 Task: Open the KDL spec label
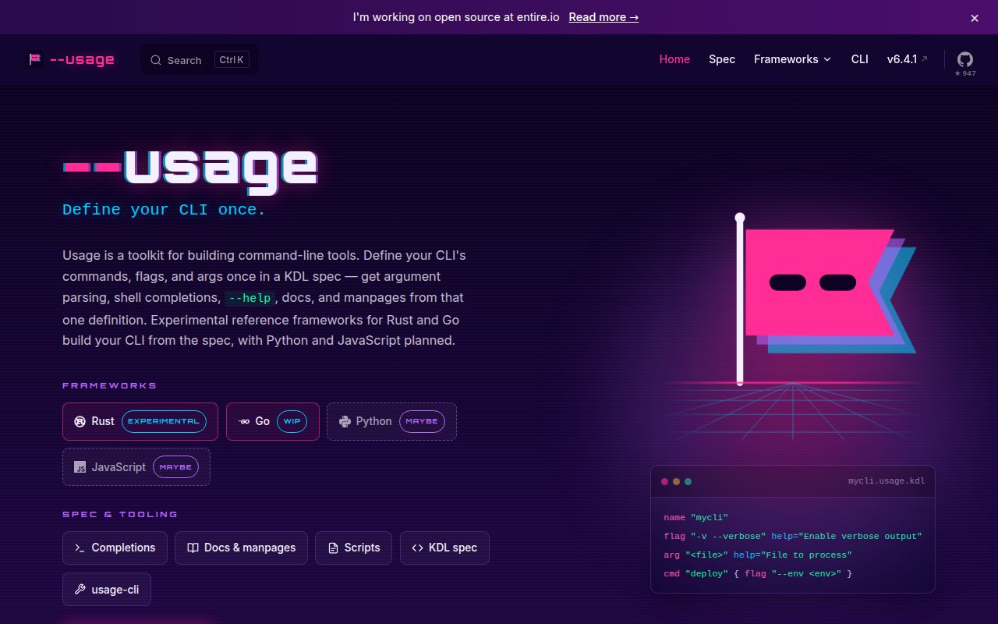click(x=453, y=548)
